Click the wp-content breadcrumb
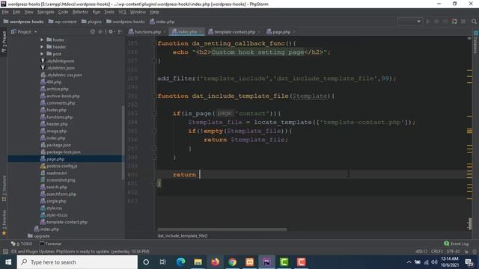The width and height of the screenshot is (479, 269). pos(63,22)
